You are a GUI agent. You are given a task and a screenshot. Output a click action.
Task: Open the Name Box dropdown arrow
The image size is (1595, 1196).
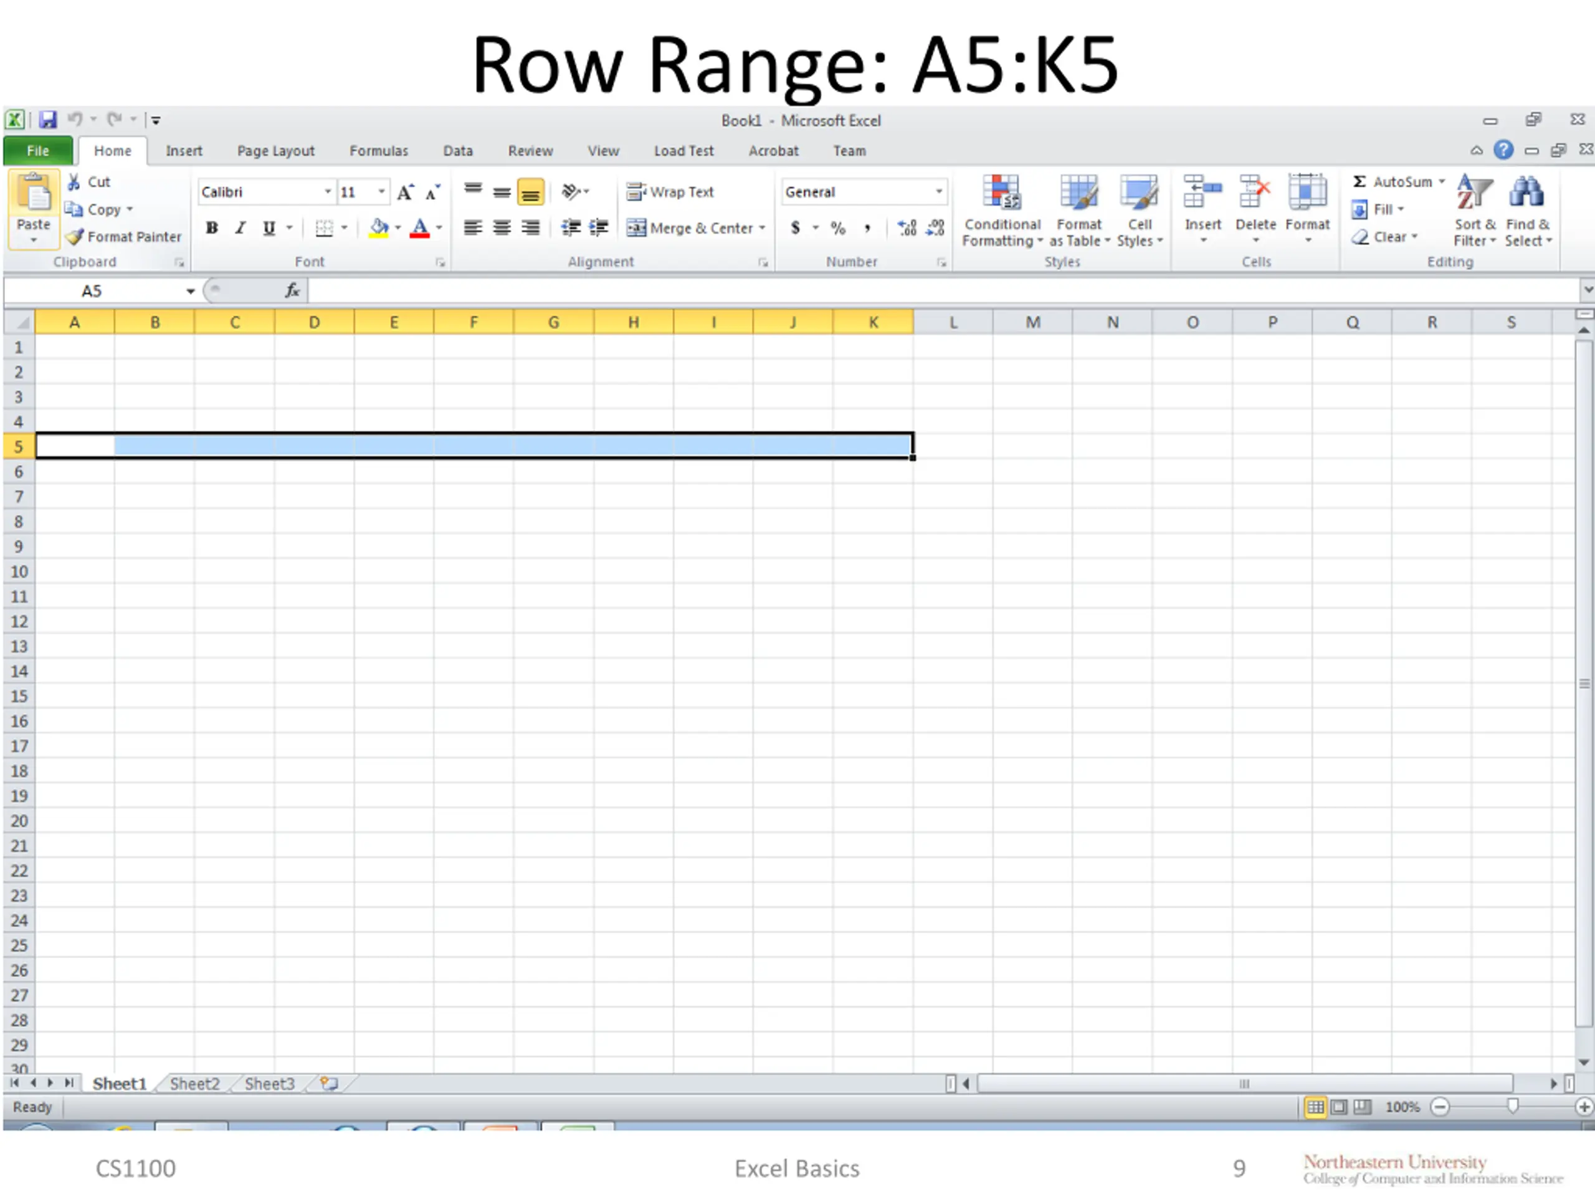(x=191, y=292)
